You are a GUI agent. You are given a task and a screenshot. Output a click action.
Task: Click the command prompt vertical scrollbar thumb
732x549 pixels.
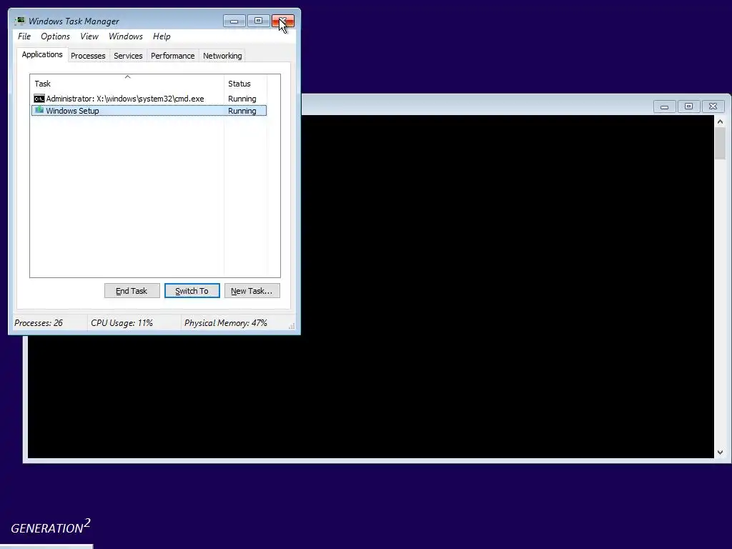(720, 143)
